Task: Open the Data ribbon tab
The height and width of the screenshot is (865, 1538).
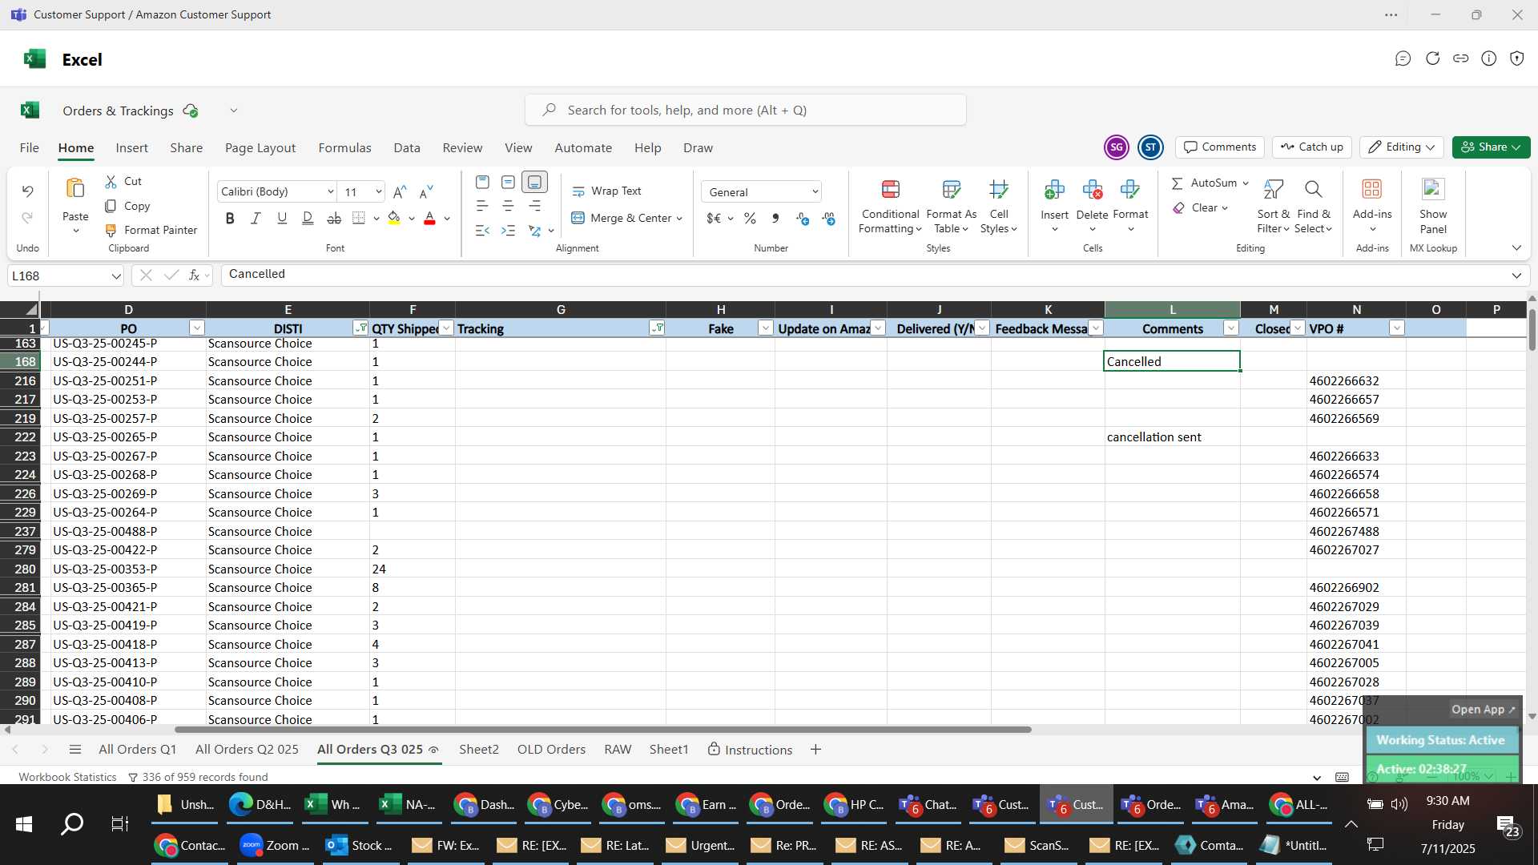Action: 407,148
